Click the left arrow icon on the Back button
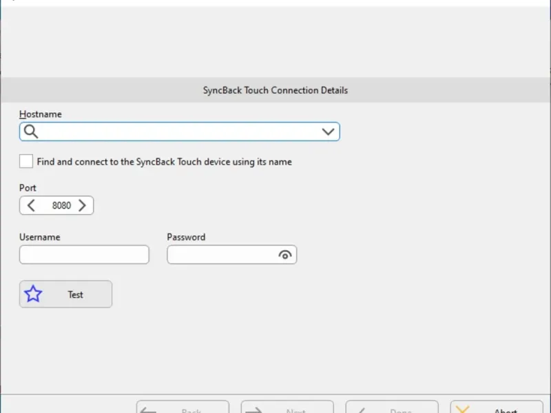551x413 pixels. [150, 410]
